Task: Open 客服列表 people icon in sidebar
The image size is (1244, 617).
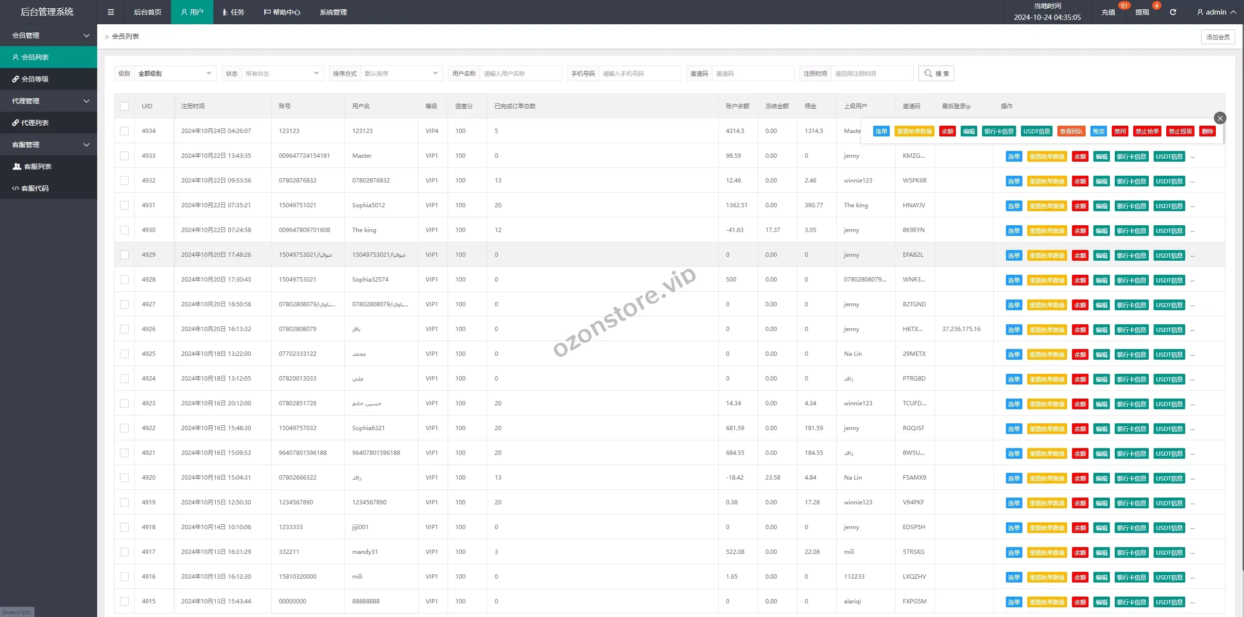Action: click(17, 167)
